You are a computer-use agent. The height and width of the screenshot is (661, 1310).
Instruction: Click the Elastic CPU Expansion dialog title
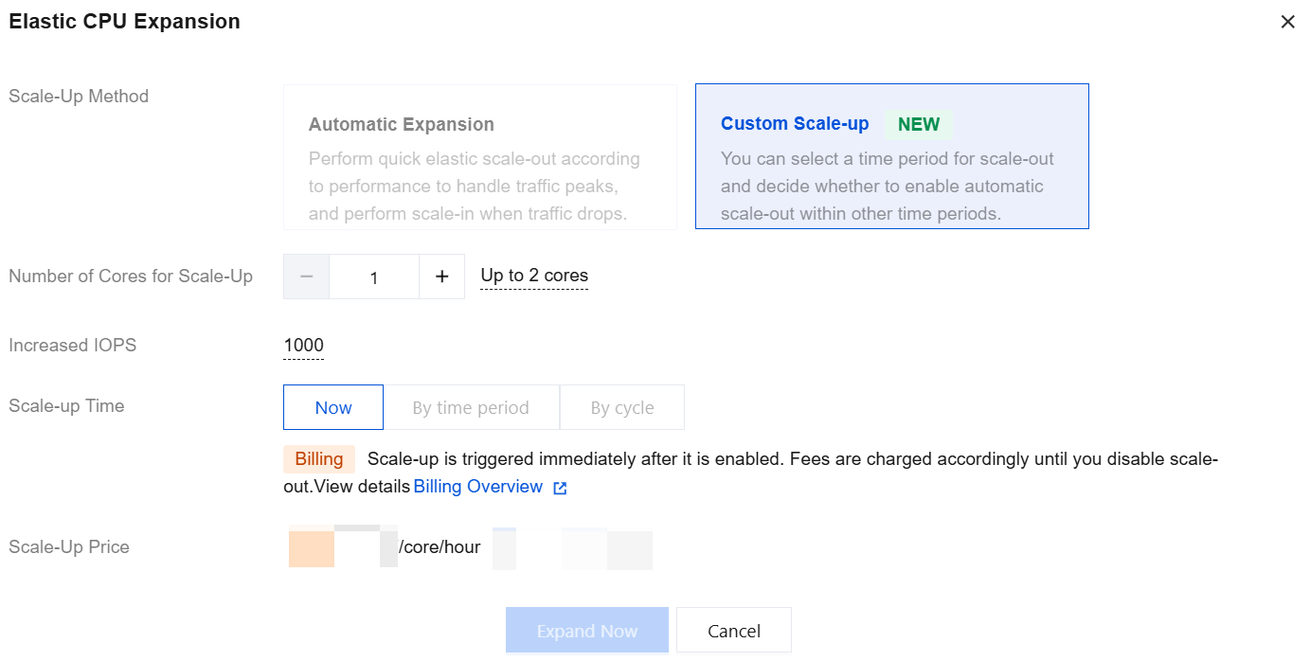click(124, 22)
